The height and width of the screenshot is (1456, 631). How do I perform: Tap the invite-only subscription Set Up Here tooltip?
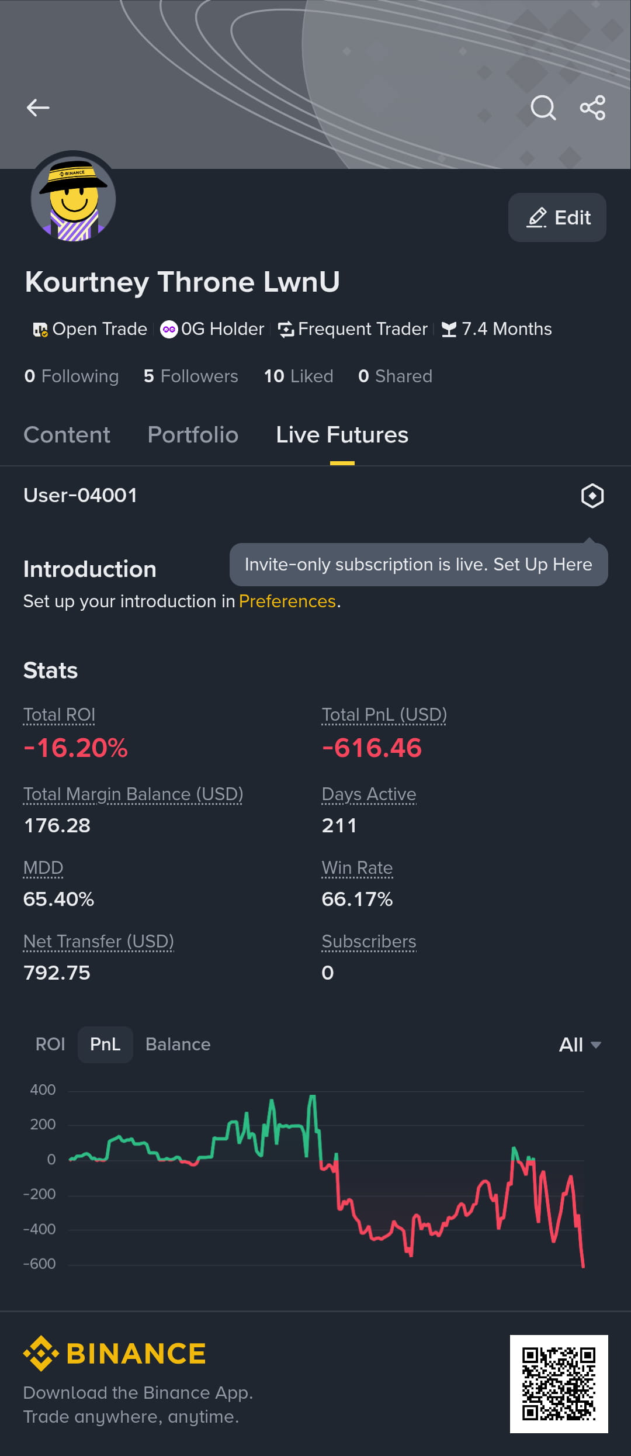click(x=418, y=565)
